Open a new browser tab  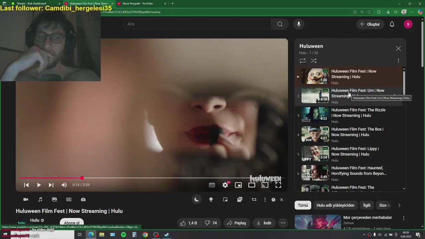(172, 3)
